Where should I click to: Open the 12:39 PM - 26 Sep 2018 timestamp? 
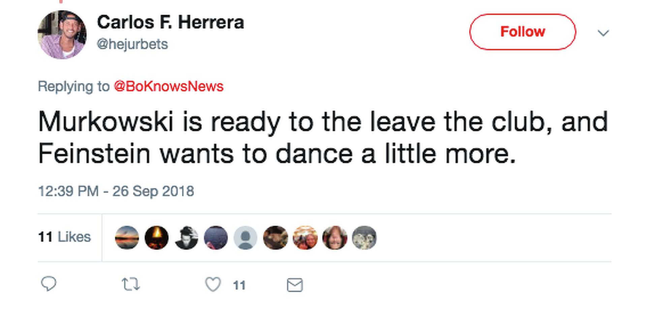[116, 191]
